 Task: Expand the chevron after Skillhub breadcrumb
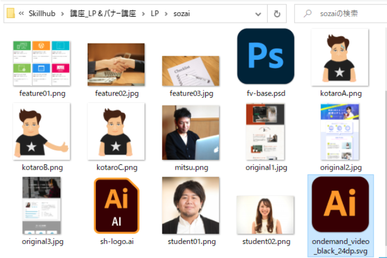tap(62, 14)
